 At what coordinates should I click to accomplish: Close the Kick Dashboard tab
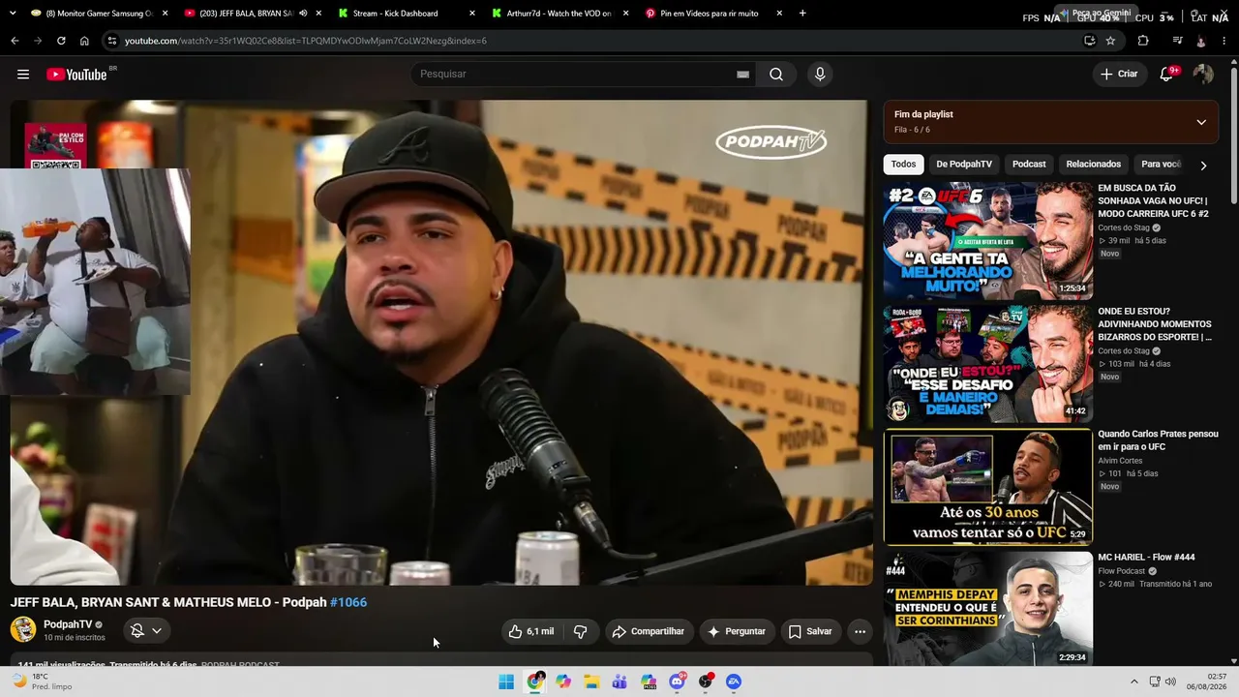[x=472, y=14]
